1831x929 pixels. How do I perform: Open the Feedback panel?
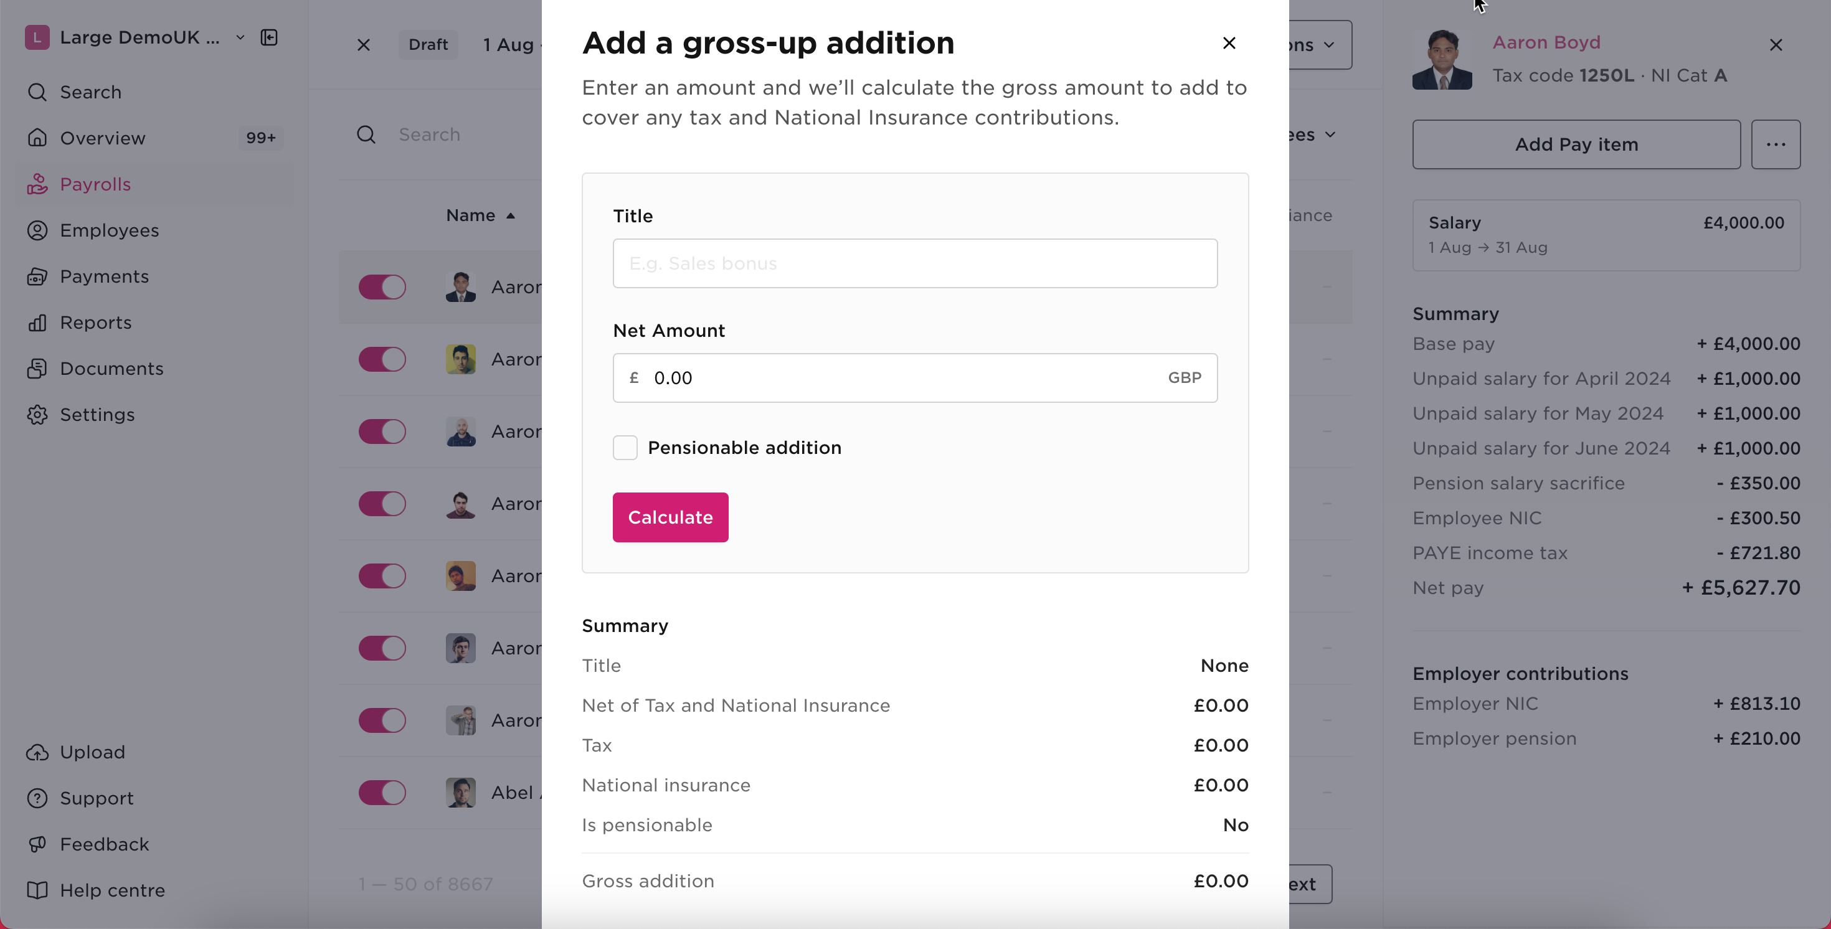tap(105, 844)
